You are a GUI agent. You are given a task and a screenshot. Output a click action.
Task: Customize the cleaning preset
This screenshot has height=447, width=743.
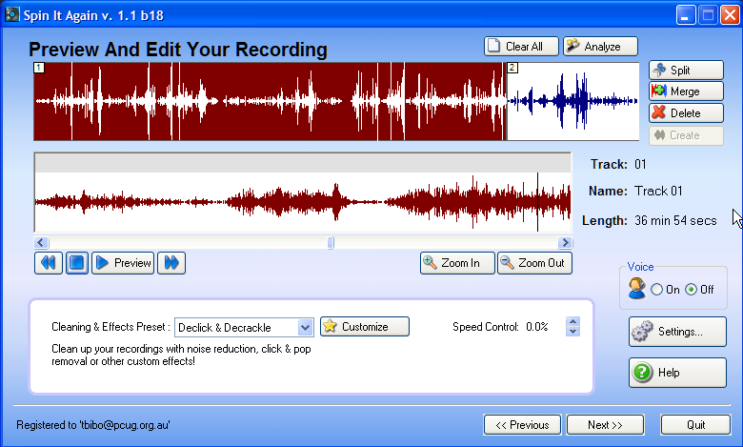(365, 327)
